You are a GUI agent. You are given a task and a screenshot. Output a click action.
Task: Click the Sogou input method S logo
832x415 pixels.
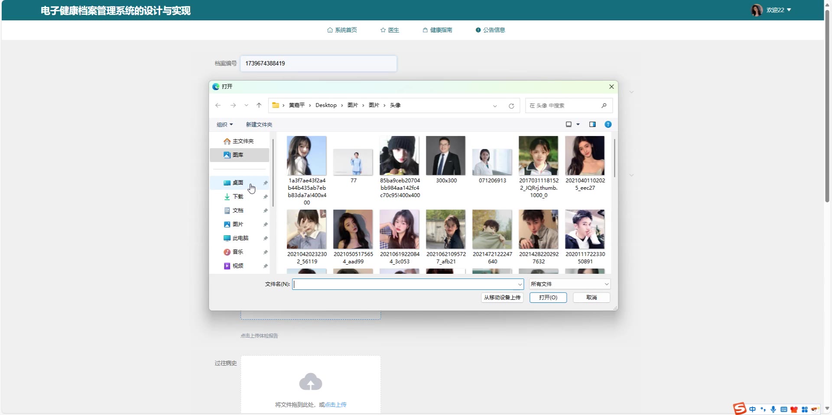[x=740, y=409]
